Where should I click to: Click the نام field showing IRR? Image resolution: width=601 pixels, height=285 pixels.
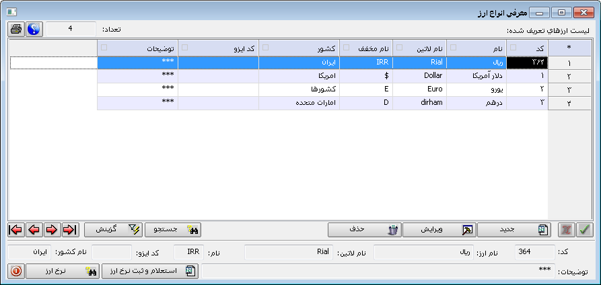click(189, 252)
